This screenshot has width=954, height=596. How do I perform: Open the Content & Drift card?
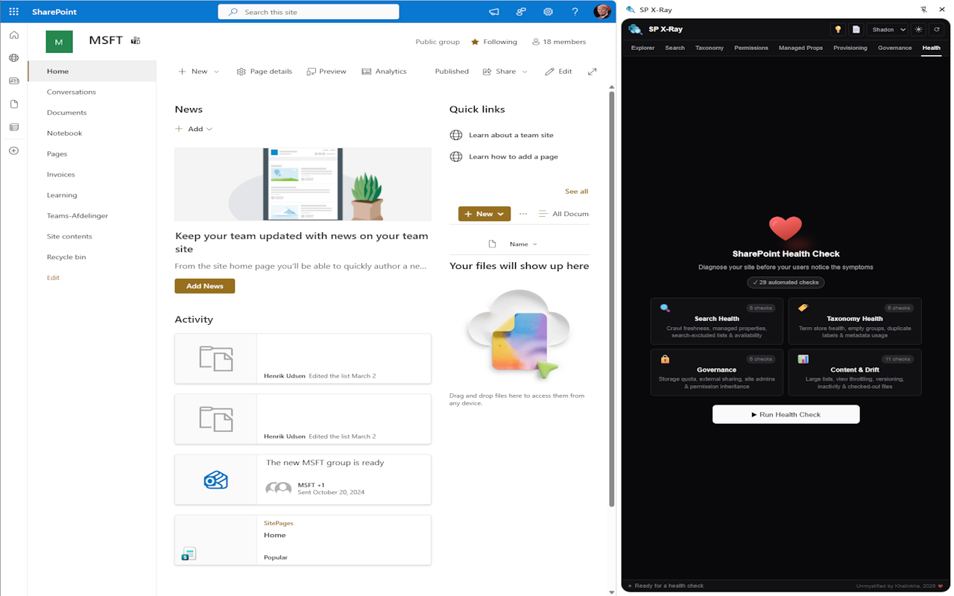pos(855,372)
